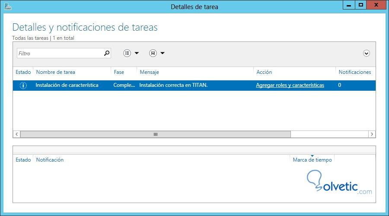
Task: Sort by Nombre de tarea column
Action: (x=56, y=72)
